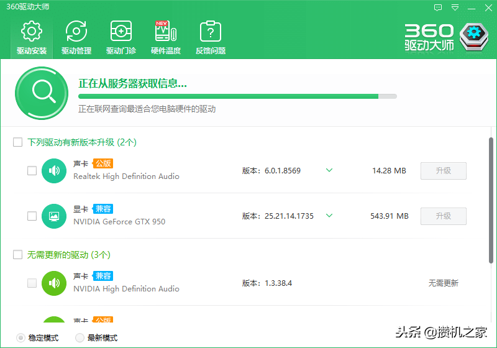
Task: Click the 无需更新 status text
Action: click(x=444, y=283)
